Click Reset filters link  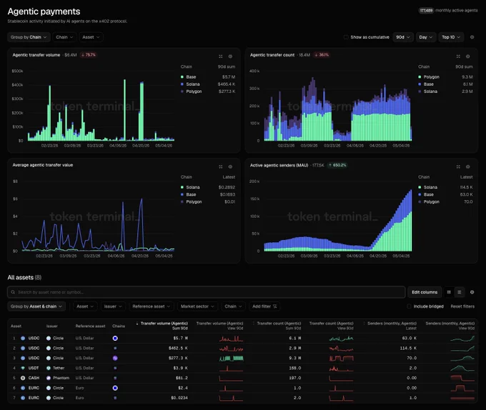[x=462, y=306]
